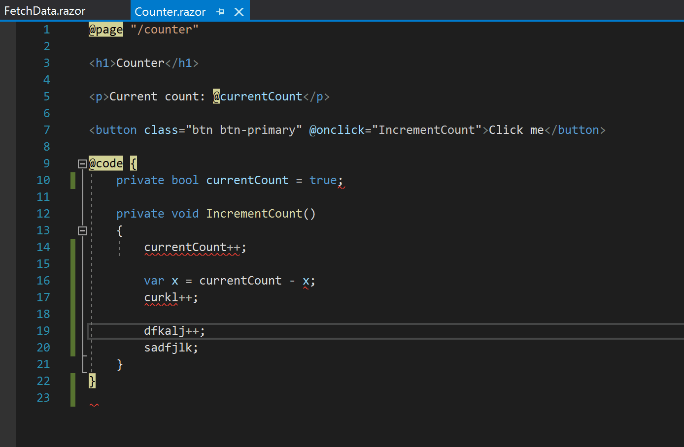The image size is (684, 447).
Task: Pin the Counter.razor tab
Action: point(220,11)
